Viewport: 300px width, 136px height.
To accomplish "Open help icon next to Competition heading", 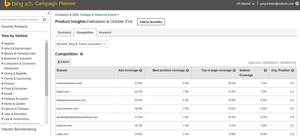I will coord(81,54).
